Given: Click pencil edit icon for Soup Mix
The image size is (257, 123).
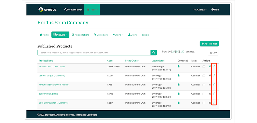Looking at the screenshot, I should [x=214, y=94].
